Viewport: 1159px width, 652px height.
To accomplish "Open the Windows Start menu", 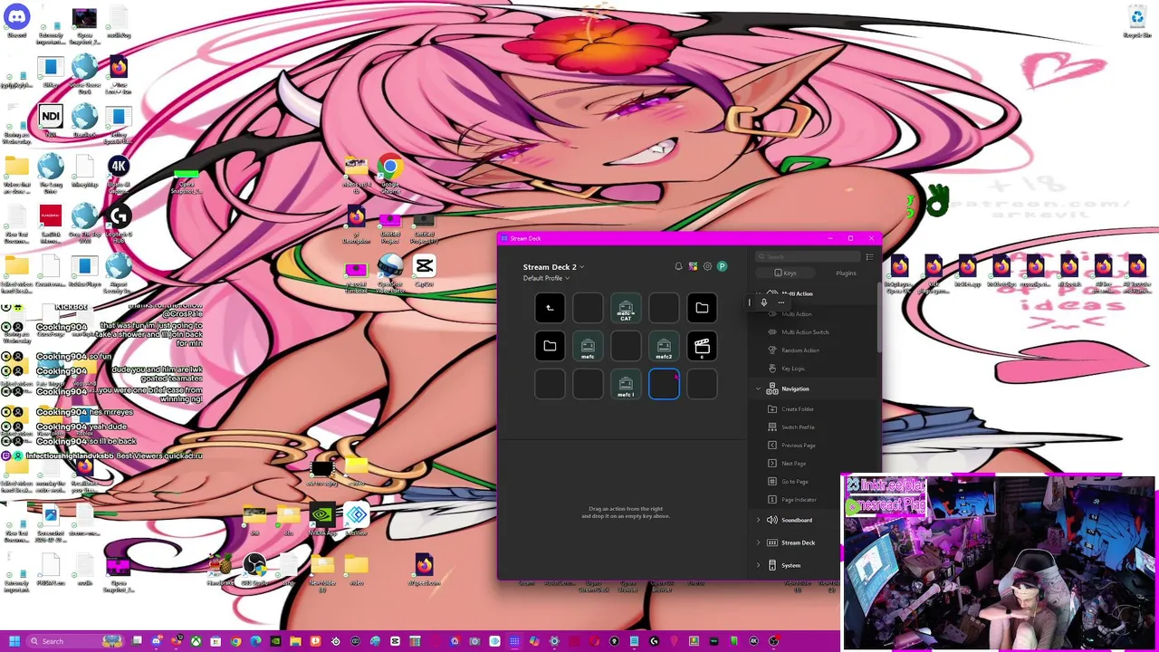I will click(x=14, y=641).
